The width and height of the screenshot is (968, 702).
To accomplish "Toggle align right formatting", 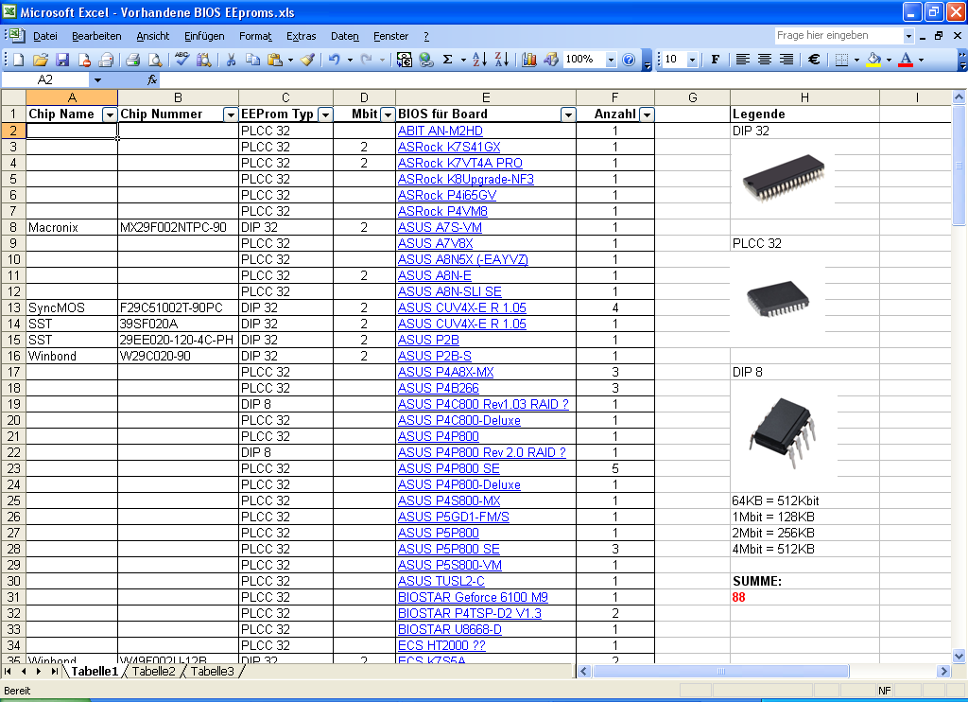I will pyautogui.click(x=786, y=60).
